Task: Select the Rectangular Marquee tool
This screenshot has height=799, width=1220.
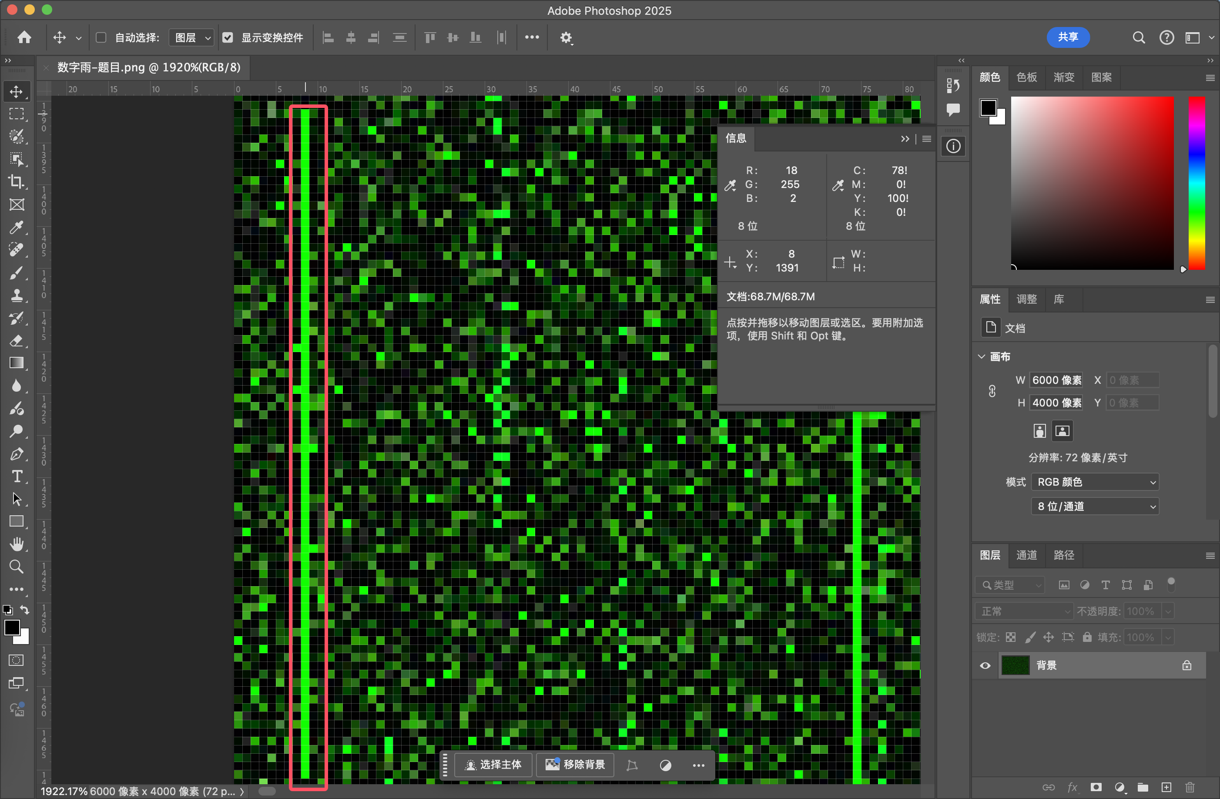Action: 17,114
